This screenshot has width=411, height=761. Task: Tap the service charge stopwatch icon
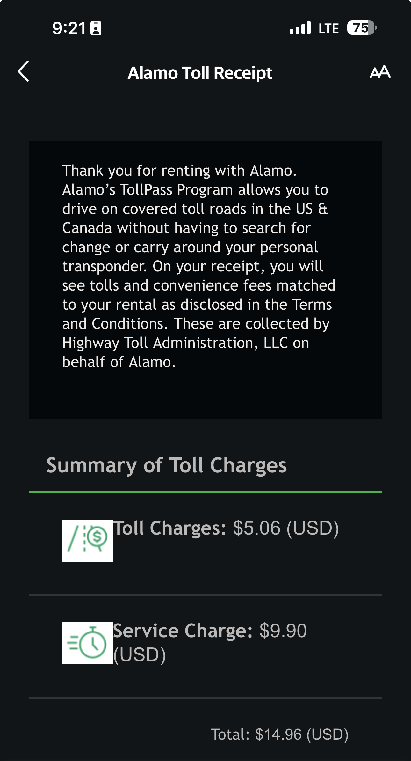point(87,643)
